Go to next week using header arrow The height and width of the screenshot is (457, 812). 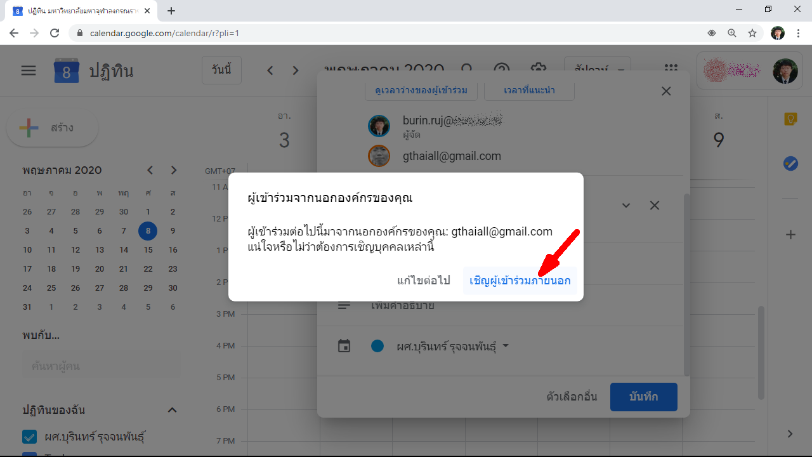[295, 70]
